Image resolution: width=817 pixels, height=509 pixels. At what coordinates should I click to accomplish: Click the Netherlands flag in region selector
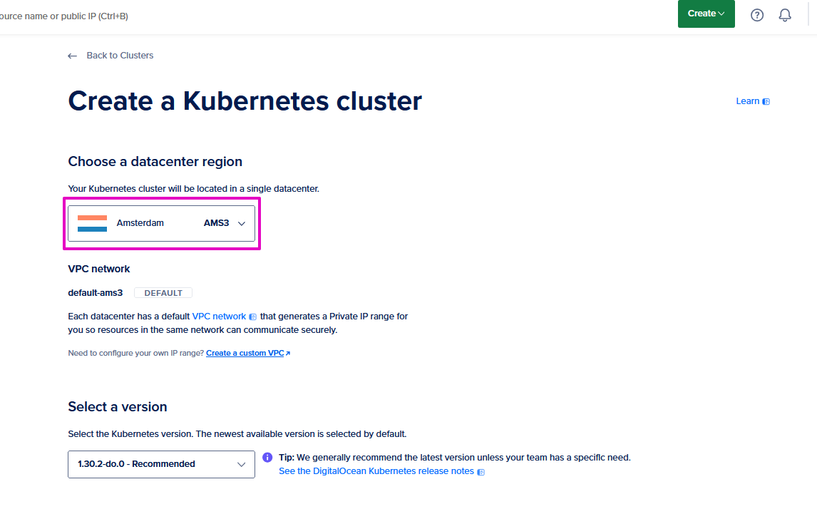tap(92, 224)
